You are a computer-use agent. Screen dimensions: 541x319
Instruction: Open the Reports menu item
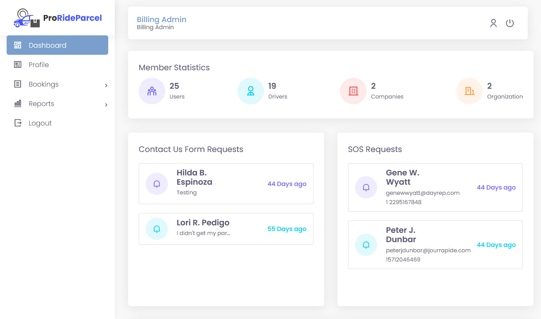click(57, 103)
